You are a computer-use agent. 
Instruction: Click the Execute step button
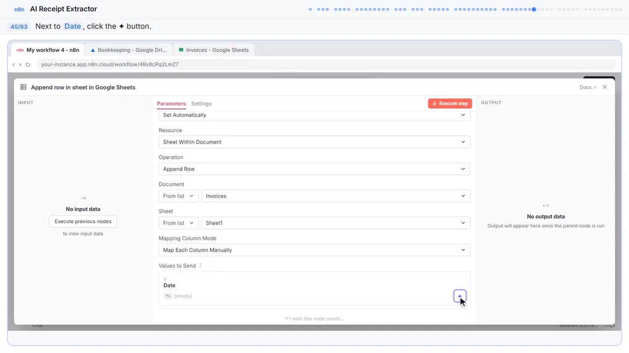pos(450,103)
